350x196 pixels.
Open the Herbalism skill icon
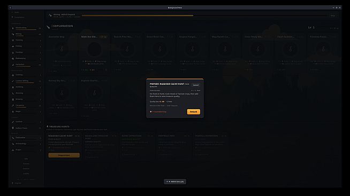pyautogui.click(x=13, y=65)
